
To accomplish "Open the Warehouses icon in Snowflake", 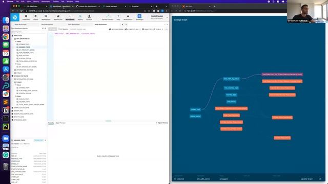I will pos(58,17).
